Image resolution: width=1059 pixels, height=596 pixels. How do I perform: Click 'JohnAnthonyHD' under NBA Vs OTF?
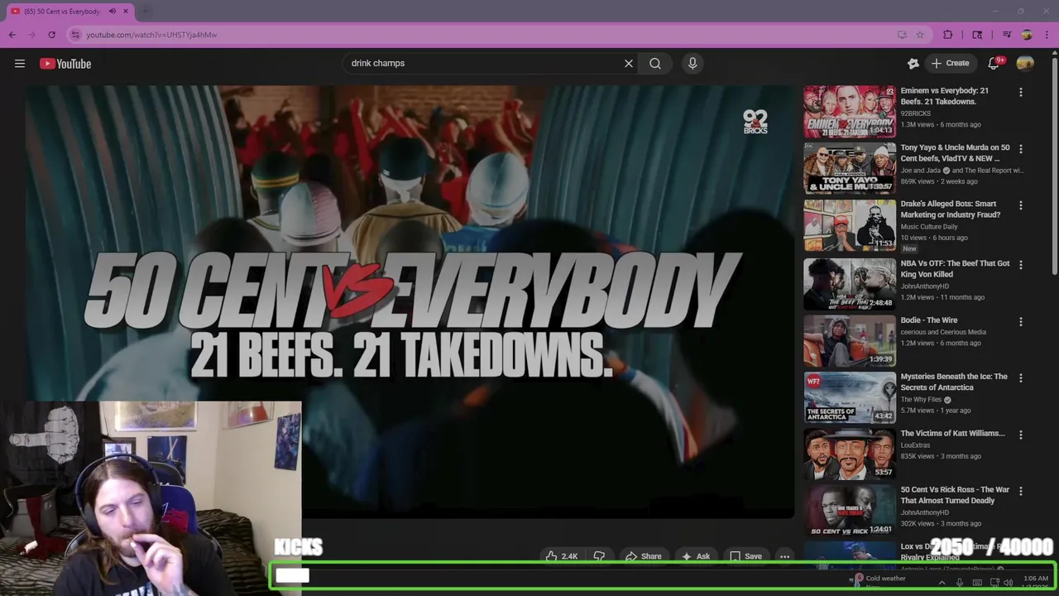[925, 286]
